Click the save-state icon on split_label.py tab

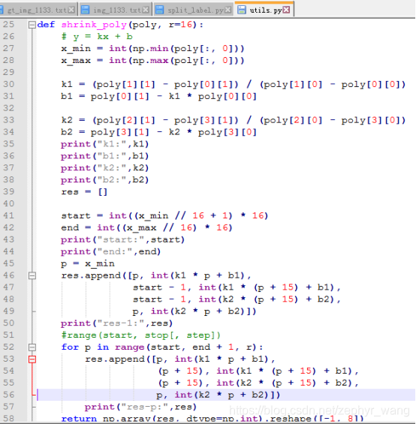coord(160,10)
